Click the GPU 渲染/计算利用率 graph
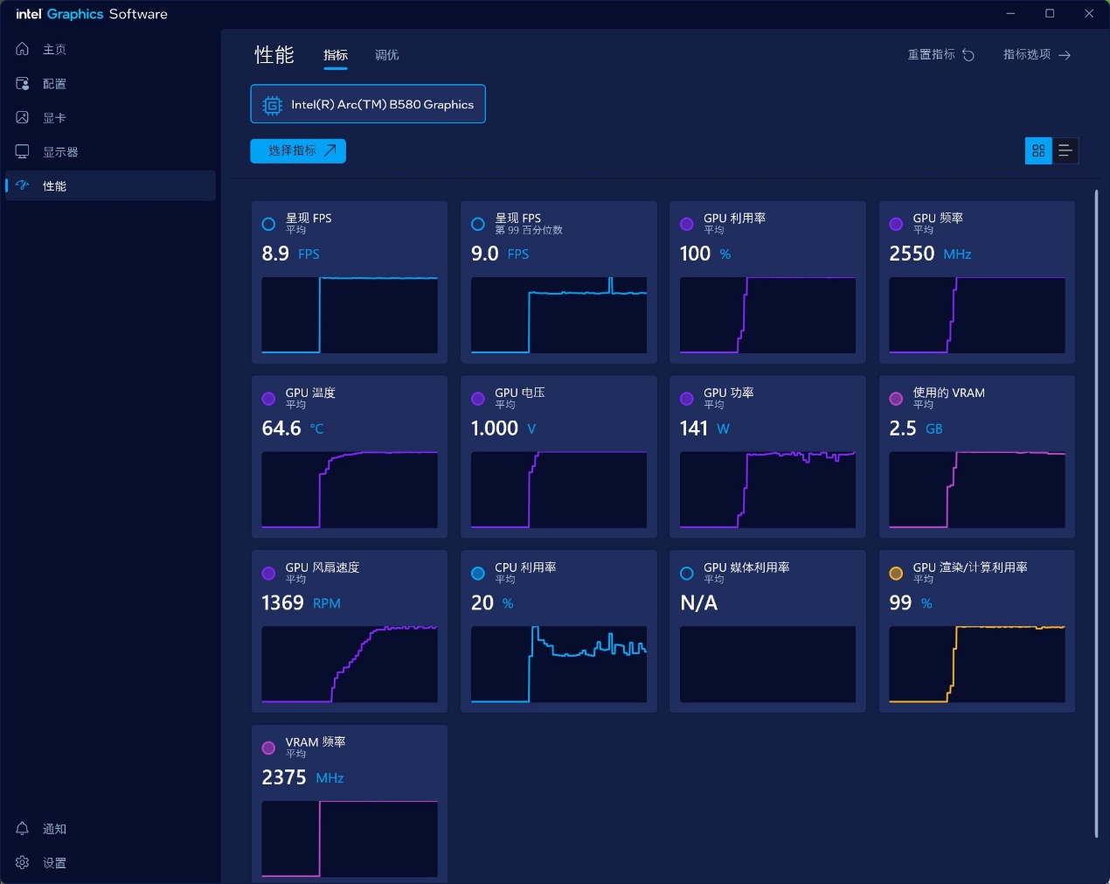 (x=977, y=665)
